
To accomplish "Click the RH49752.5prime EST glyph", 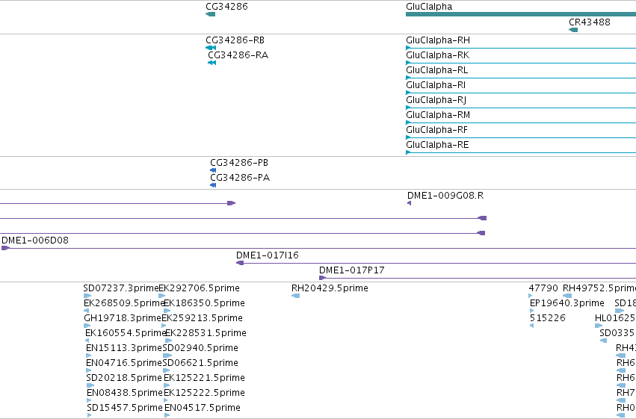I will 567,296.
